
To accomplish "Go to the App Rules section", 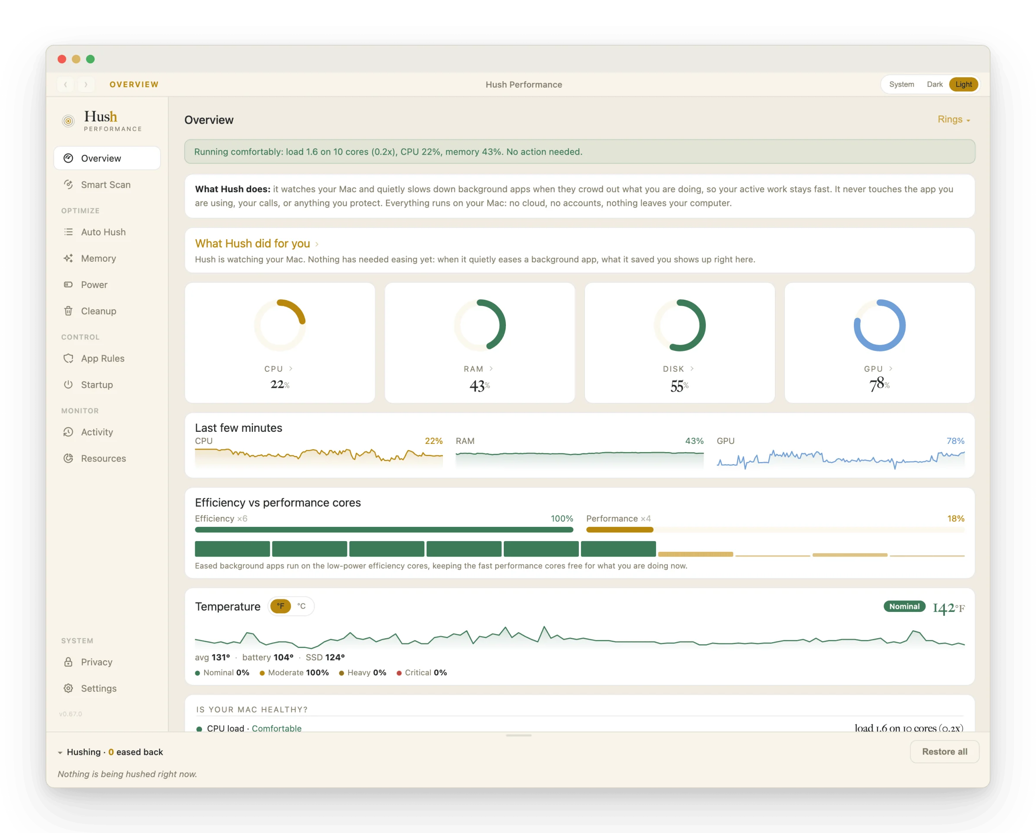I will [x=107, y=358].
